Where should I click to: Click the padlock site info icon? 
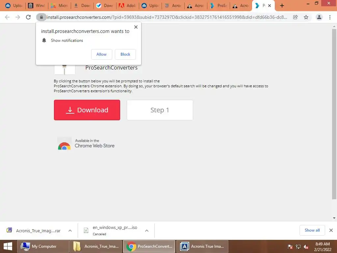[41, 17]
